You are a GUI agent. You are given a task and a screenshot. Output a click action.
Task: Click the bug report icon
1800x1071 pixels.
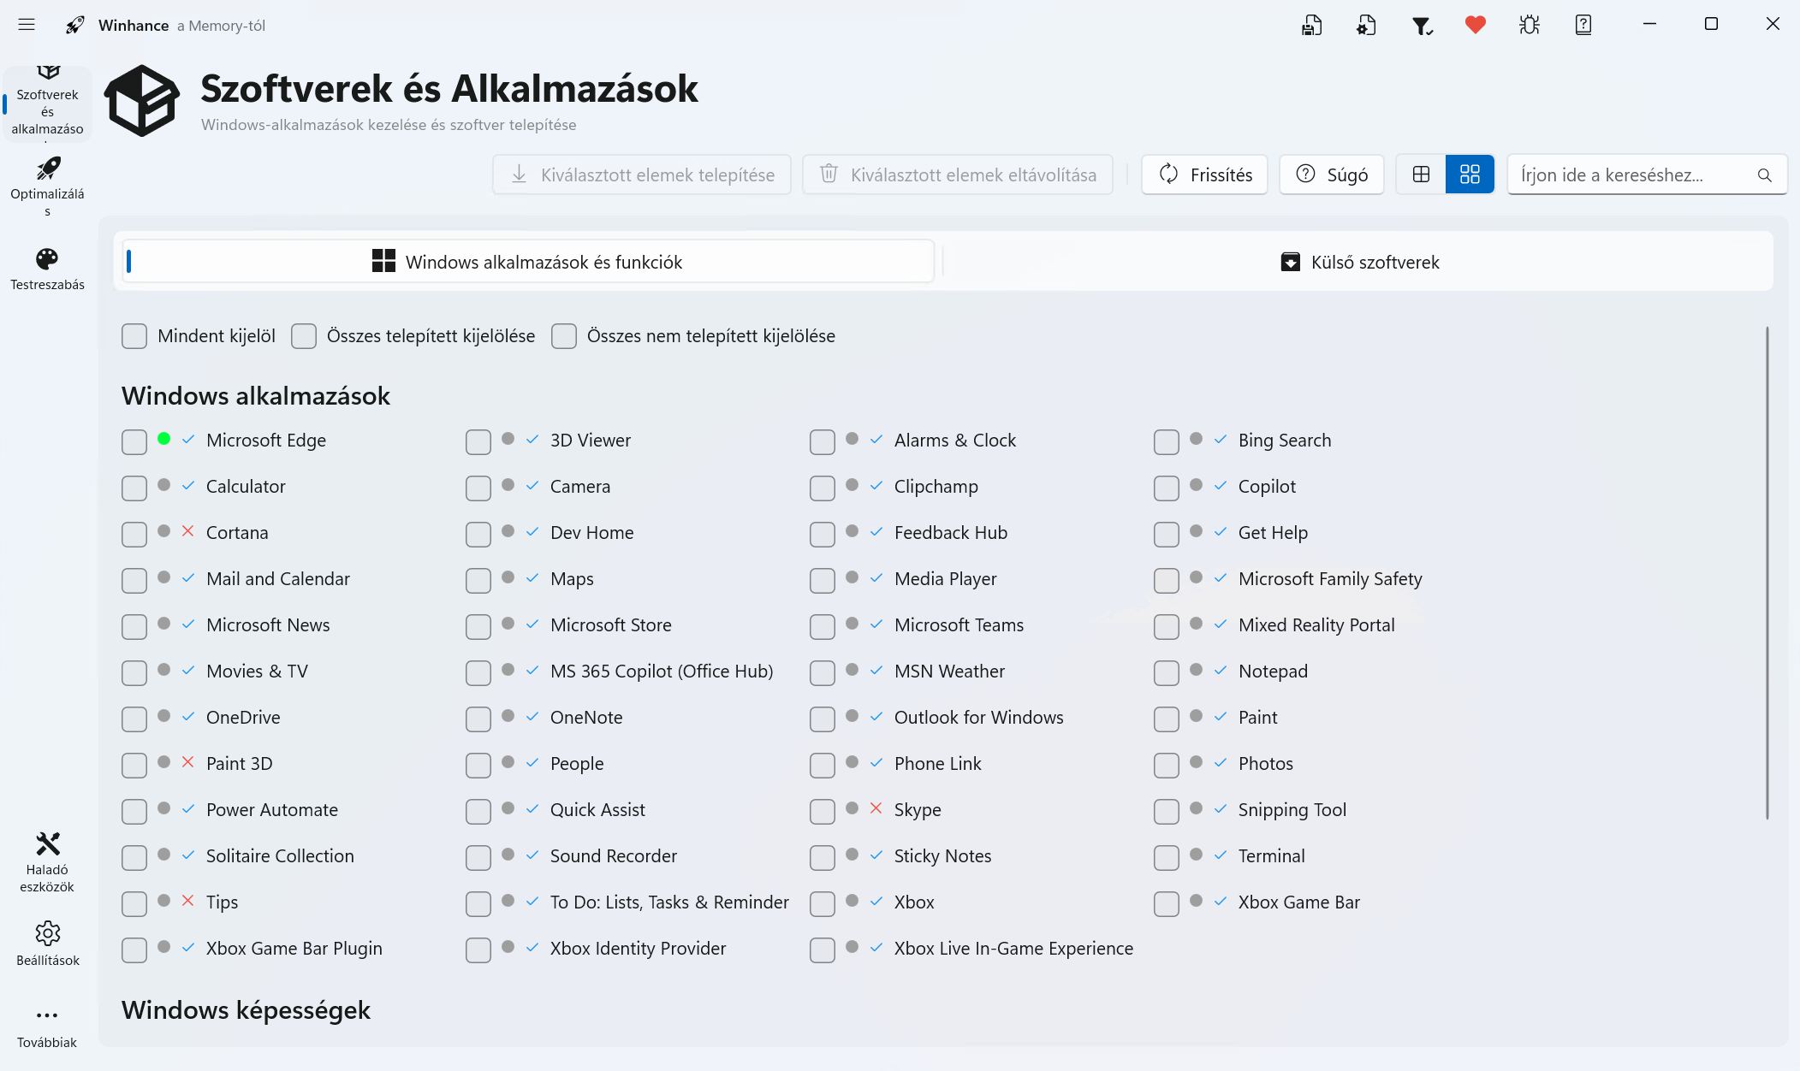(1530, 25)
